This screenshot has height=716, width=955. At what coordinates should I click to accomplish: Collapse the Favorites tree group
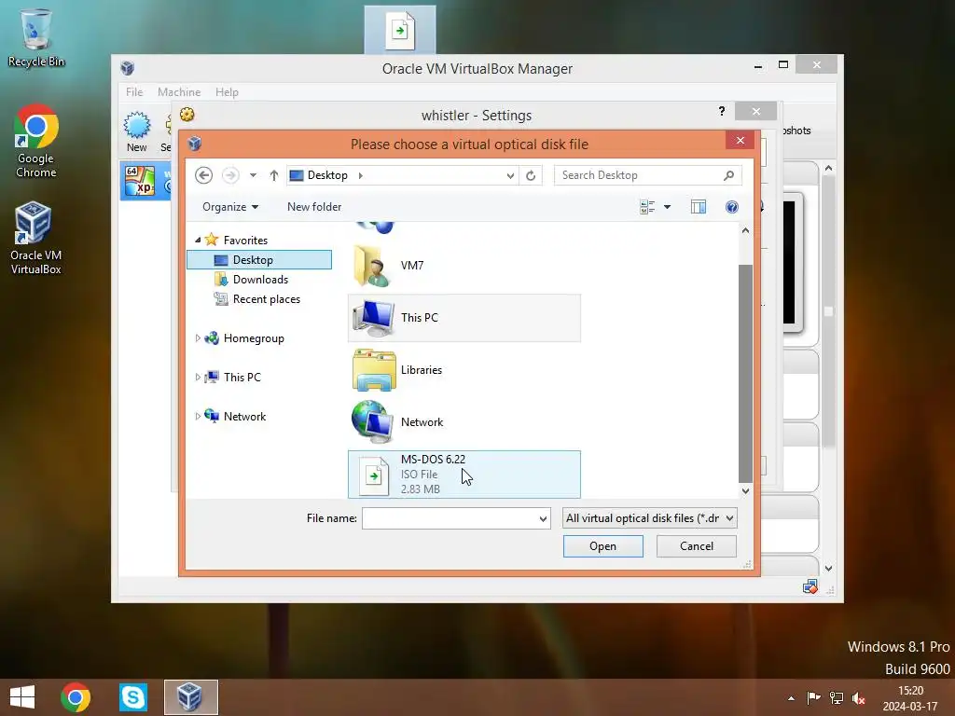click(198, 240)
